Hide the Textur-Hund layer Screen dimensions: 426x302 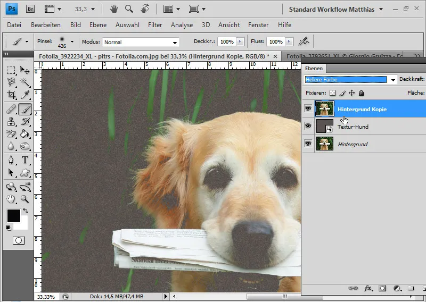click(308, 126)
